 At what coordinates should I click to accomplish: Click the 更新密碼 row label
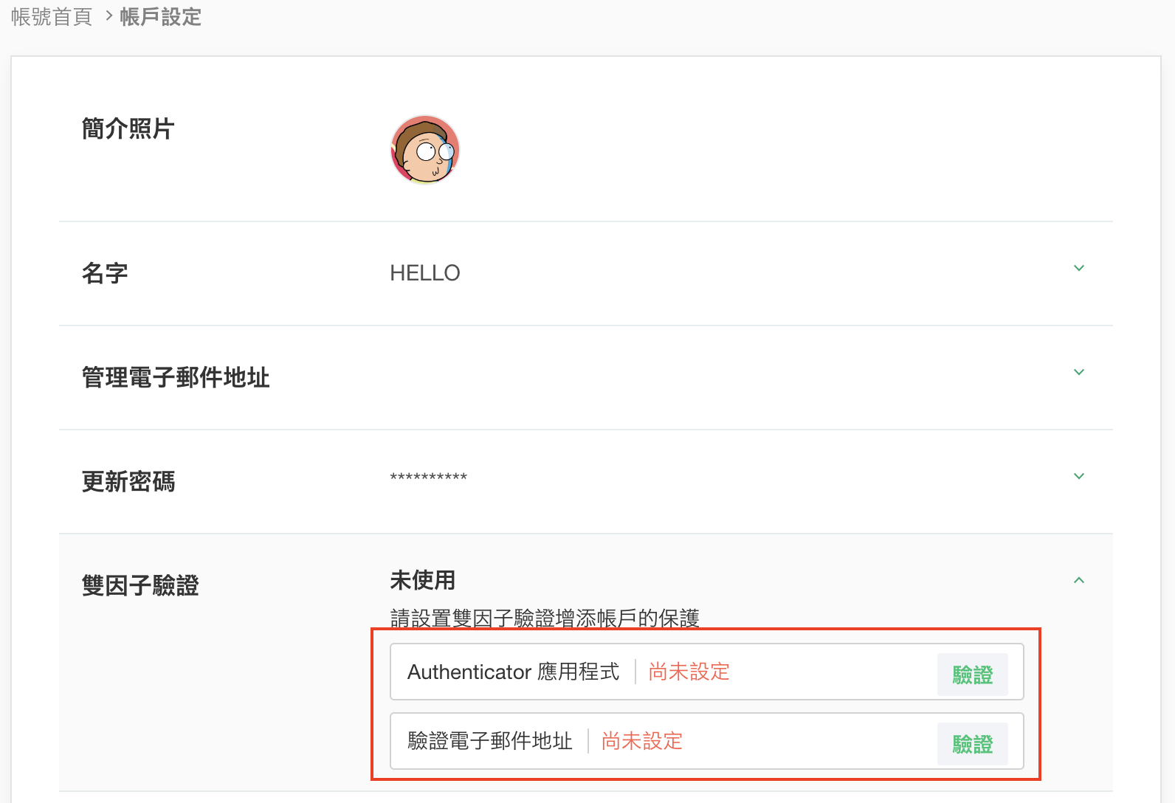(128, 482)
